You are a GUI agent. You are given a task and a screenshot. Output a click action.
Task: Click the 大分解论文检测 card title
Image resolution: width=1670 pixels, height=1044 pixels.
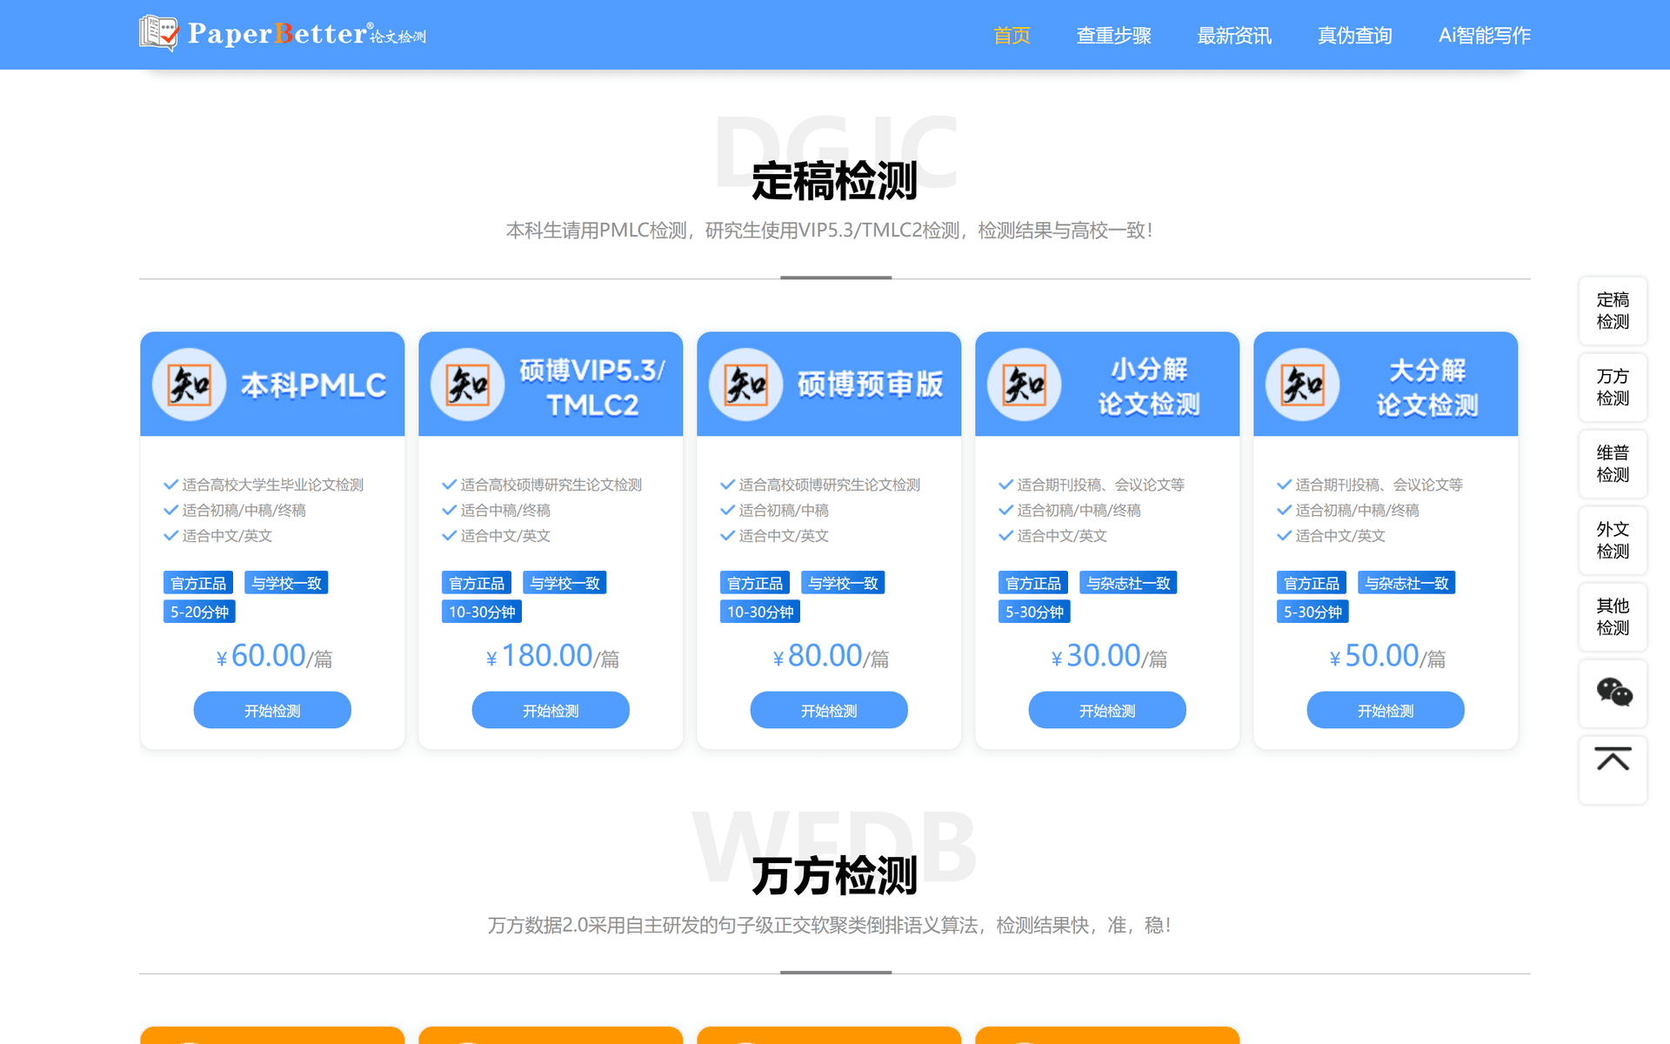[x=1427, y=387]
